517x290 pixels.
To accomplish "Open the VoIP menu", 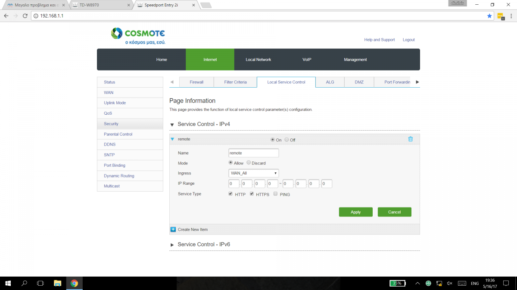I will [307, 59].
